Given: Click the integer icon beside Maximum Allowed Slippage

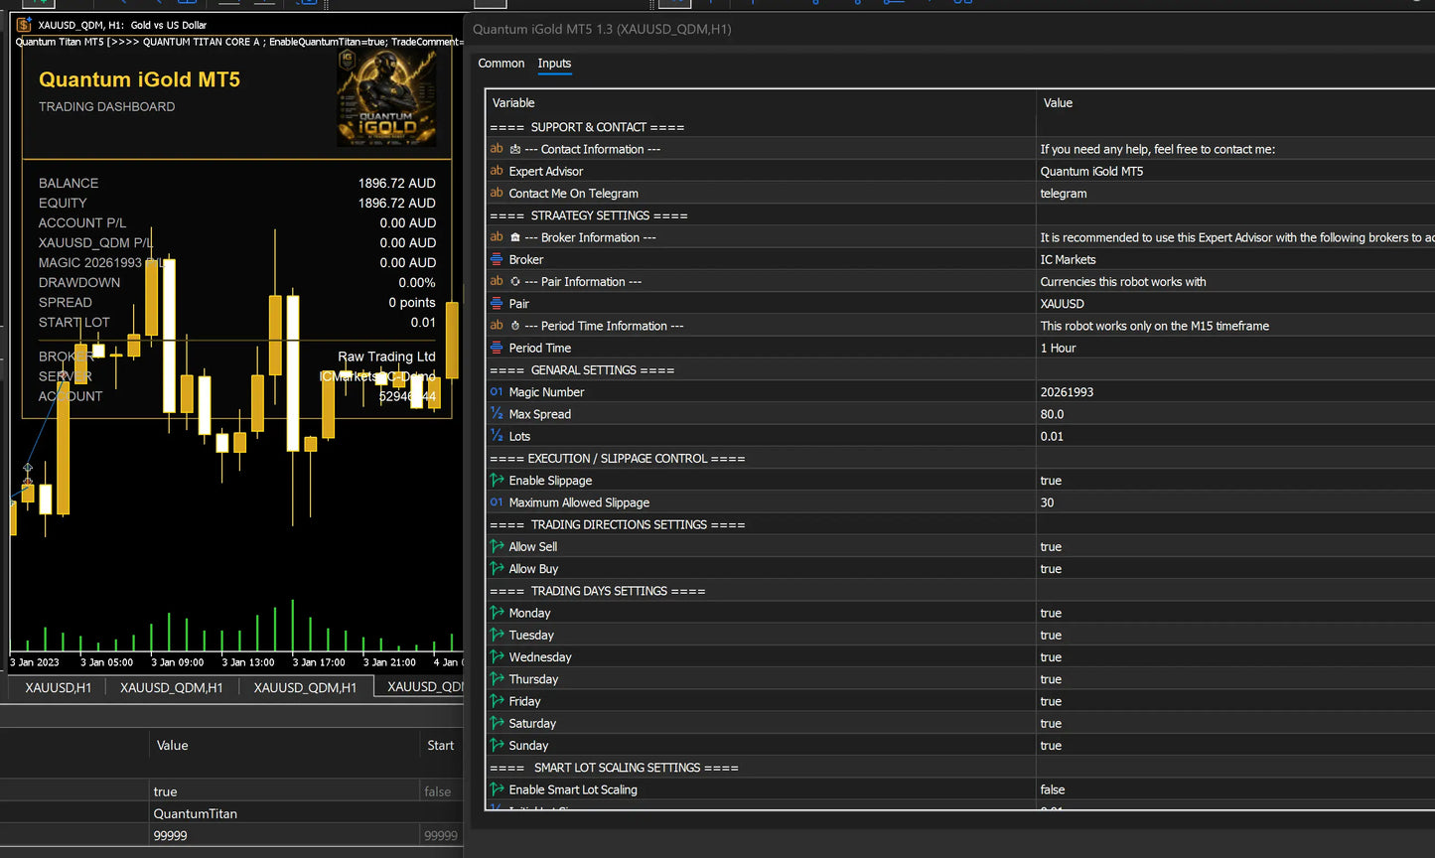Looking at the screenshot, I should click(497, 502).
